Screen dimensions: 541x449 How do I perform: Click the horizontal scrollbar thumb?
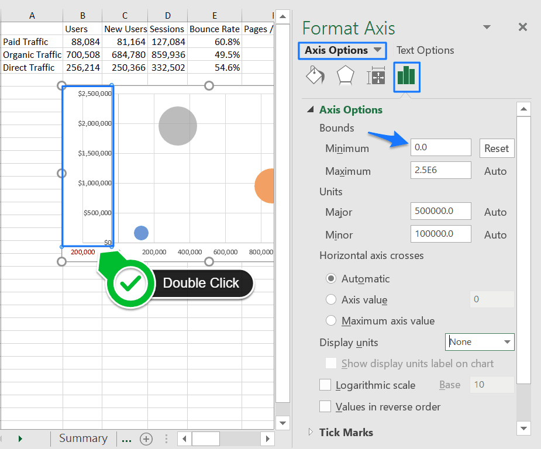[206, 438]
